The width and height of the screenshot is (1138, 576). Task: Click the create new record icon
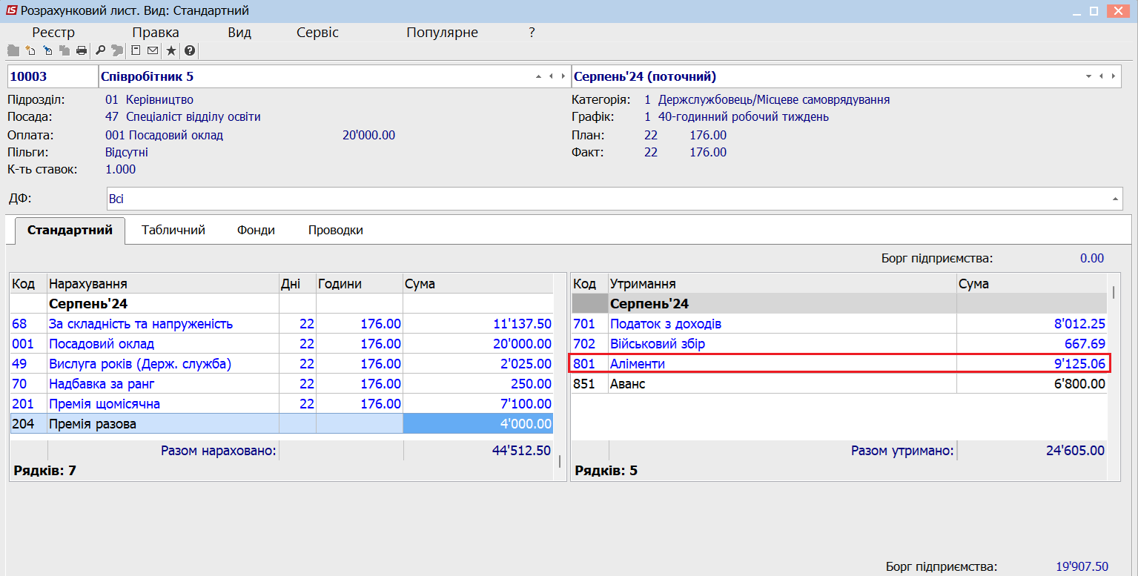tap(30, 50)
